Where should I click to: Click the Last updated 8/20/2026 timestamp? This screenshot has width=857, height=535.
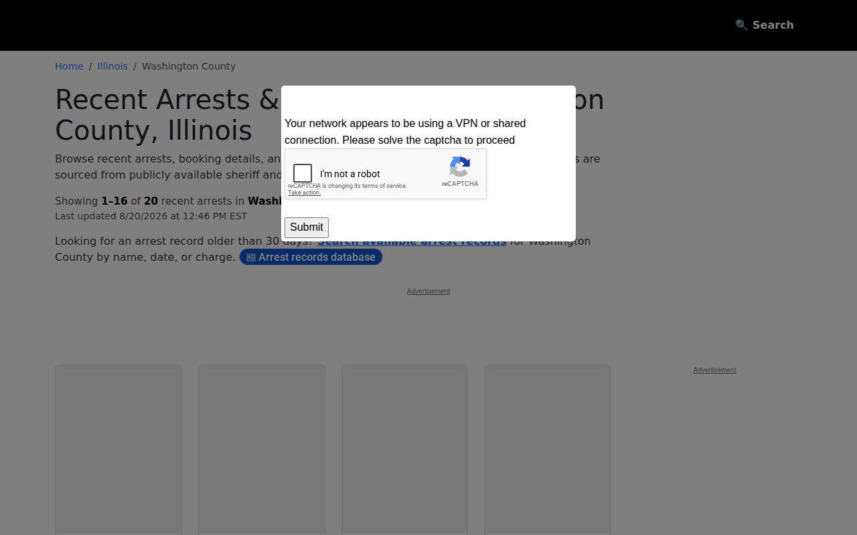(x=151, y=216)
